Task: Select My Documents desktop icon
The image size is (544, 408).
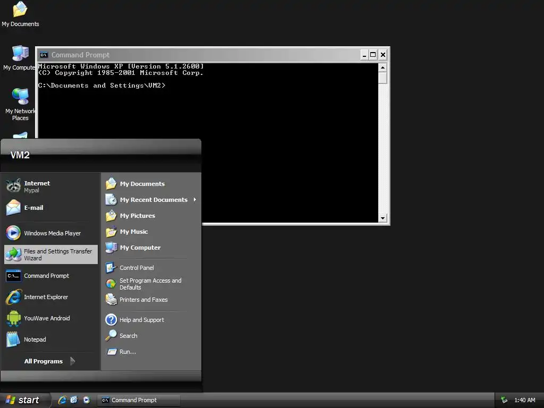Action: [20, 14]
